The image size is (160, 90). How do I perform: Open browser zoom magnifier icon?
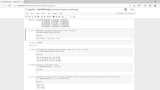click(130, 5)
